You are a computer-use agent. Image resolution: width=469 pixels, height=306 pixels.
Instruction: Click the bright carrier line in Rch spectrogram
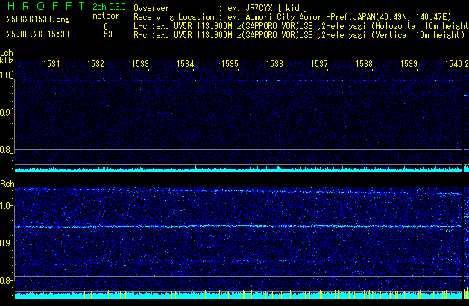(x=239, y=226)
